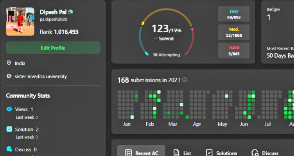
Task: Click the paldipesh2020 username text
Action: pyautogui.click(x=53, y=19)
